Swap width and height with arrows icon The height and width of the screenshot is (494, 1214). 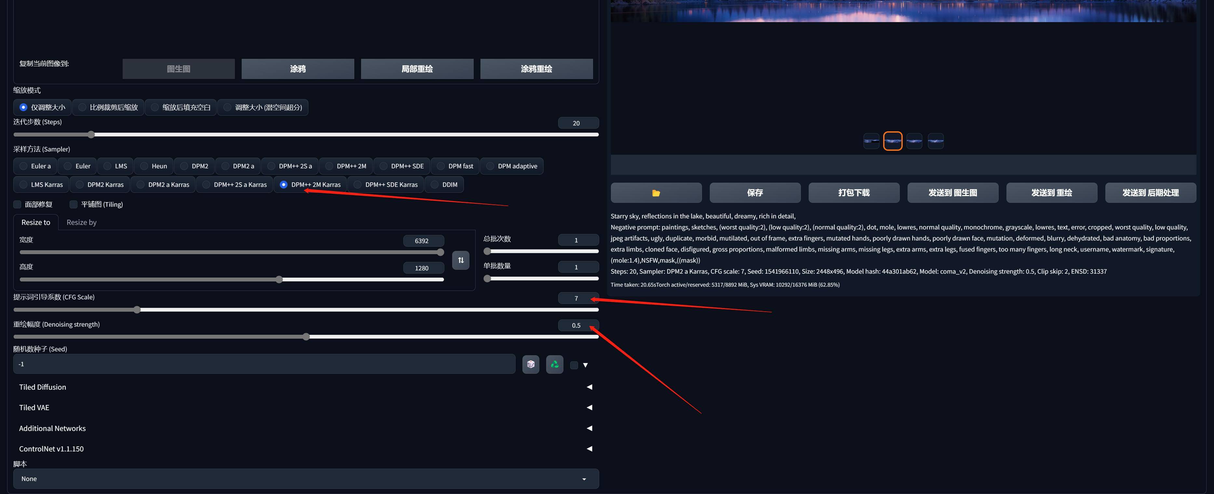pyautogui.click(x=460, y=260)
